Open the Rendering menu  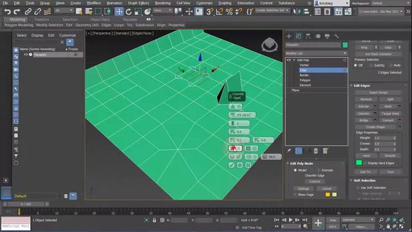click(x=163, y=3)
